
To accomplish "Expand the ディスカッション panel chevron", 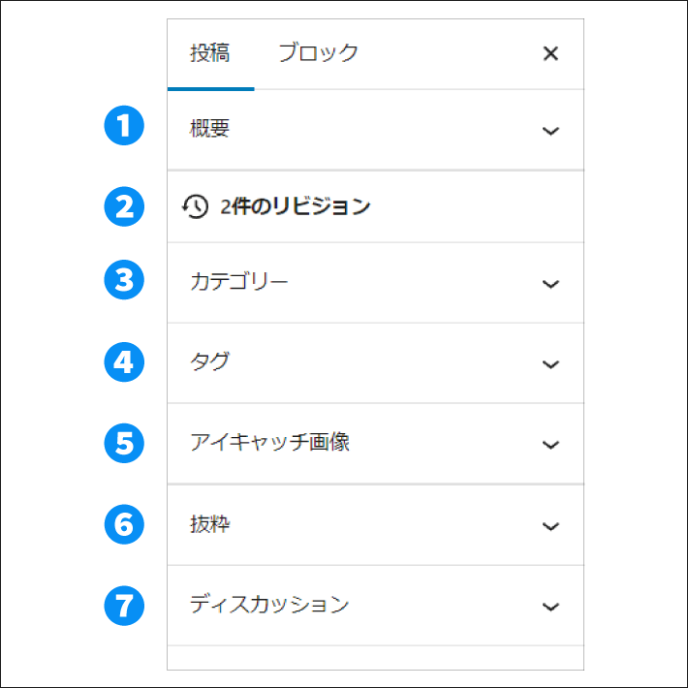I will coord(550,607).
